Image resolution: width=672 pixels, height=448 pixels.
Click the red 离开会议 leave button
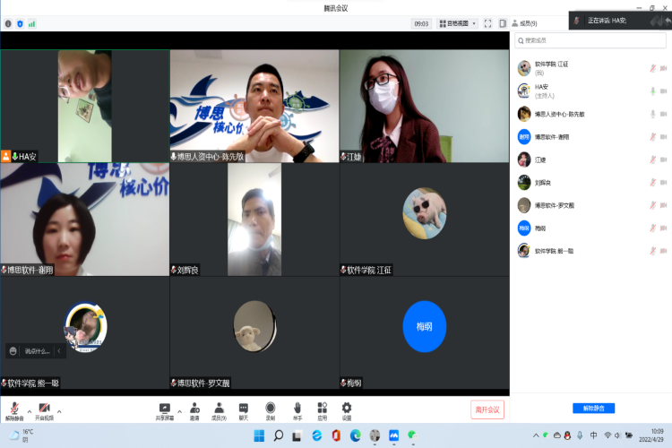point(487,409)
